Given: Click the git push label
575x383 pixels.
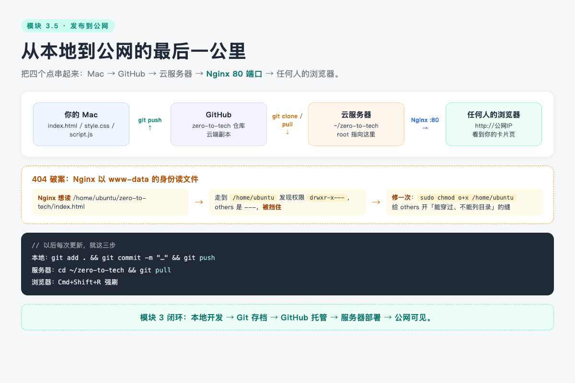Looking at the screenshot, I should pos(150,120).
